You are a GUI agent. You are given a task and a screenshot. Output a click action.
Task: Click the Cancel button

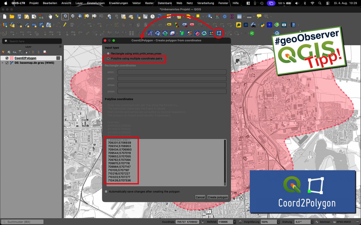(x=200, y=197)
